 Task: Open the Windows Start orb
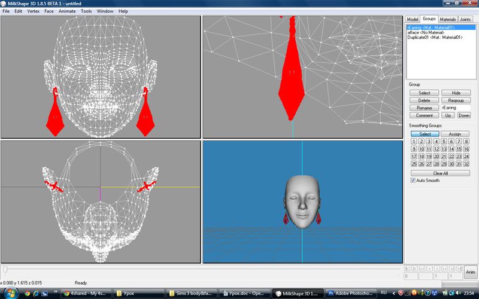click(x=11, y=293)
